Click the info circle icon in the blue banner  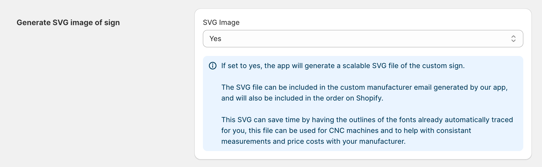[x=213, y=66]
